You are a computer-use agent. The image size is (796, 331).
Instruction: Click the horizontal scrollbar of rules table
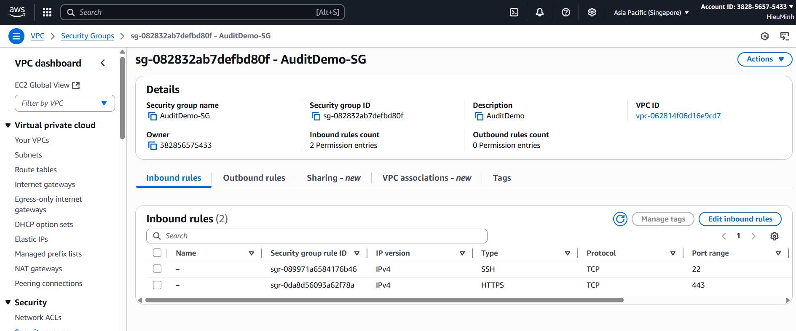pyautogui.click(x=384, y=300)
